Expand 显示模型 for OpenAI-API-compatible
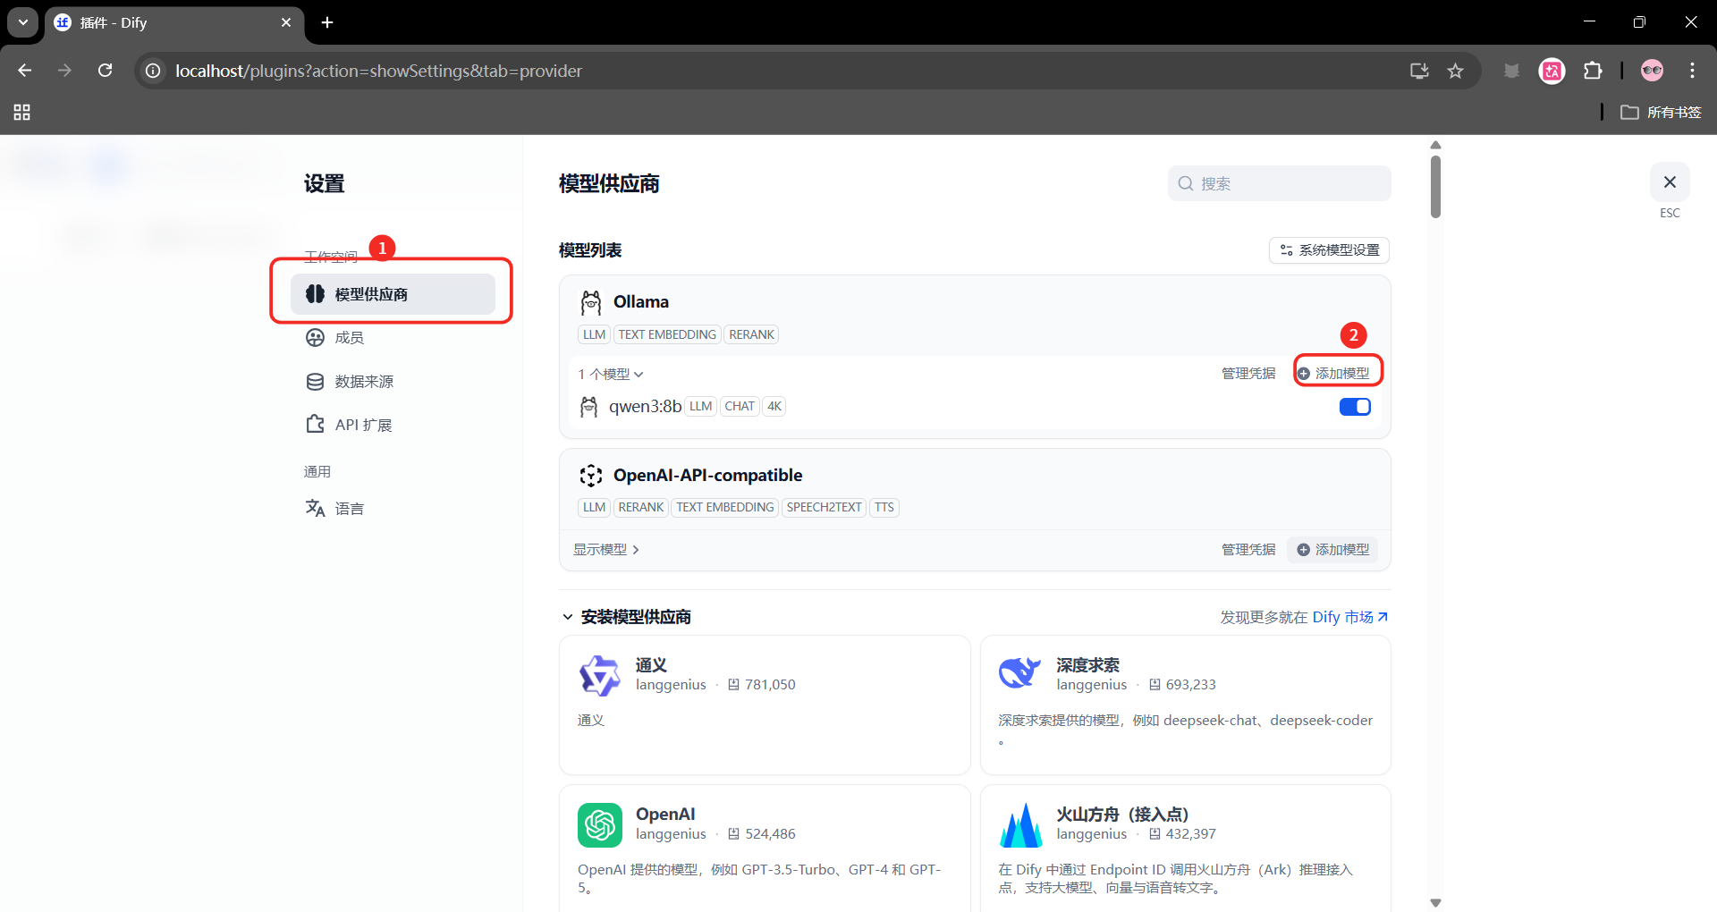This screenshot has height=912, width=1717. [606, 549]
